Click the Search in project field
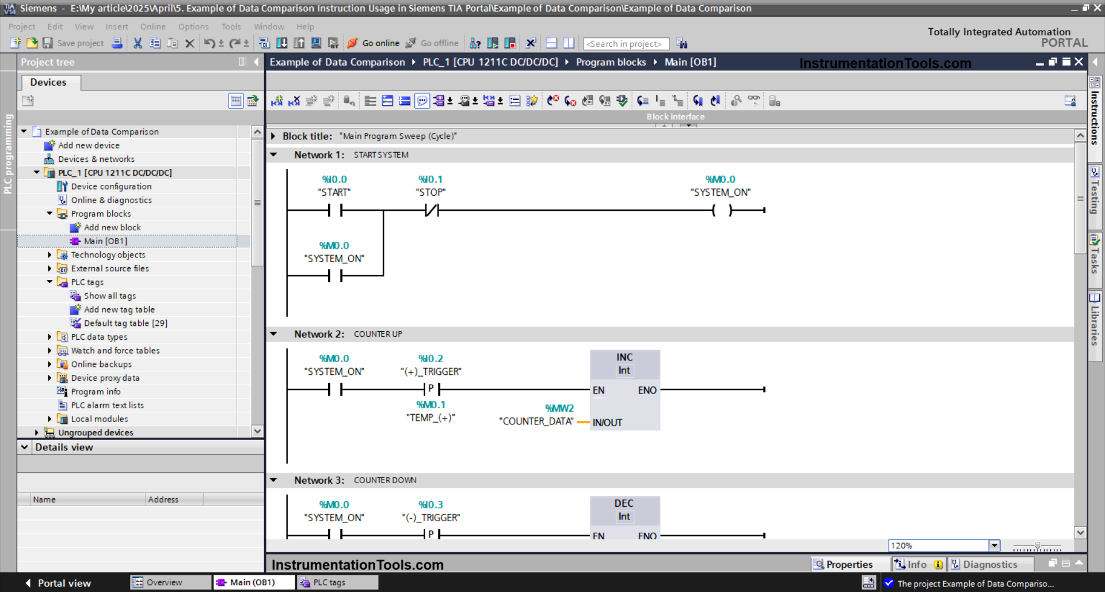The image size is (1105, 592). (x=625, y=44)
